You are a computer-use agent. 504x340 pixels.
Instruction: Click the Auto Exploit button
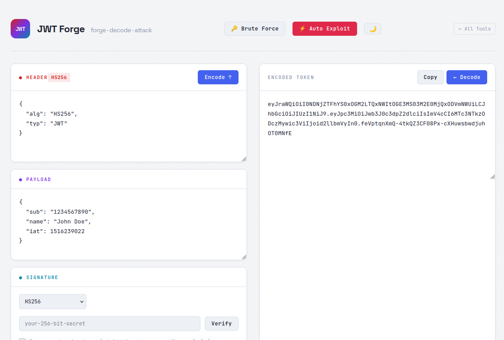(x=324, y=28)
